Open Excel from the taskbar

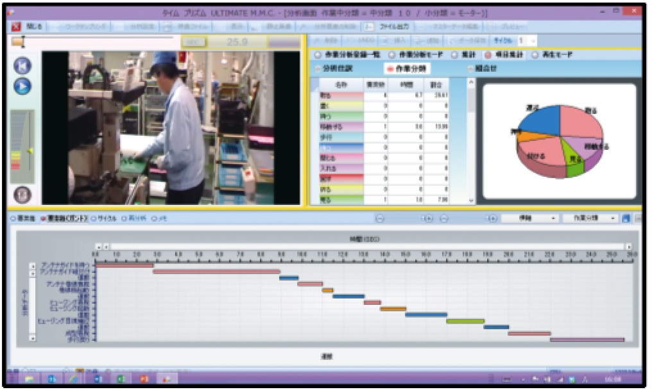pos(121,379)
